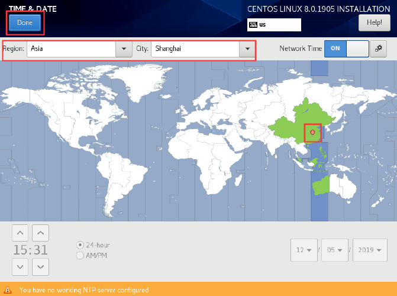Select the 24-hour radio button

80,245
